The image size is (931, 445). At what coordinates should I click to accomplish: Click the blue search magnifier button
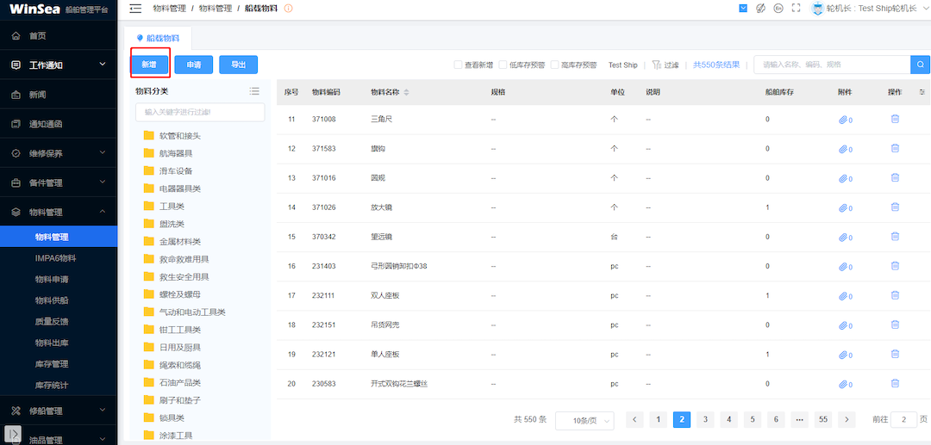[x=920, y=65]
